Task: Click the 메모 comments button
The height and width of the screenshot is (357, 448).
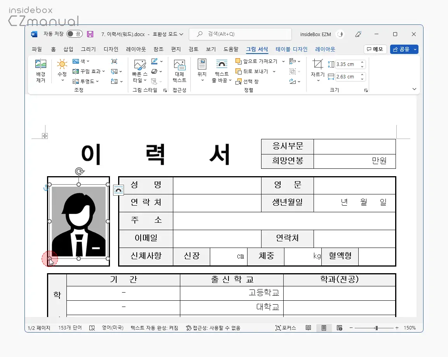Action: [375, 49]
